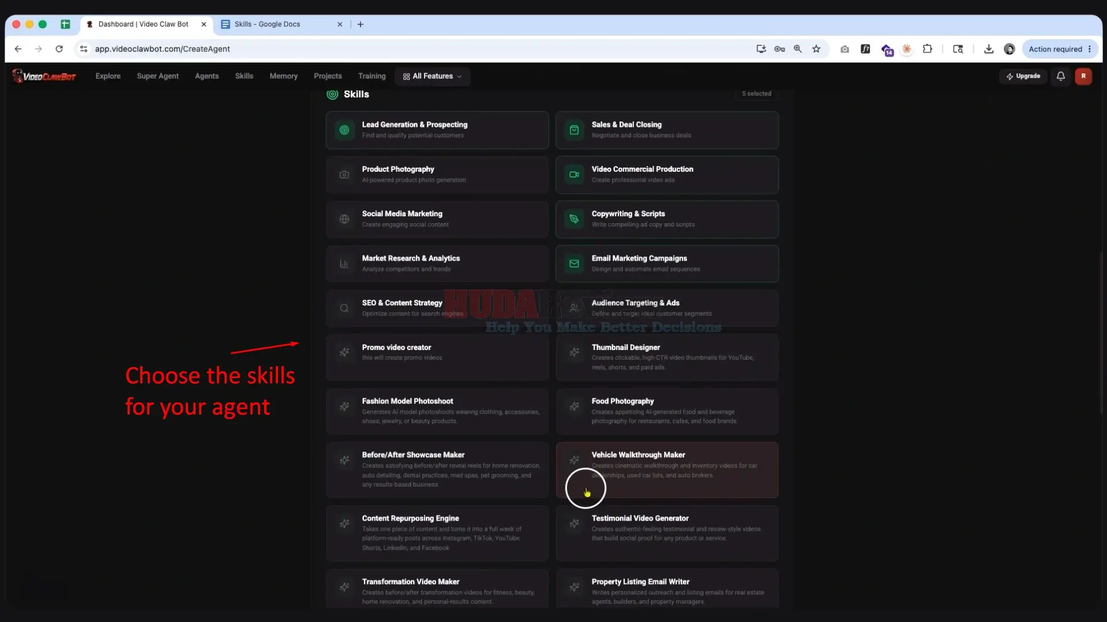Deselect the Sales & Deal Closing skill
This screenshot has width=1107, height=622.
(x=667, y=130)
